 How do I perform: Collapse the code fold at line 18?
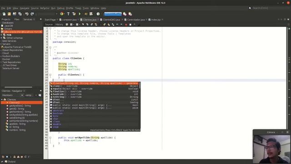pos(50,75)
